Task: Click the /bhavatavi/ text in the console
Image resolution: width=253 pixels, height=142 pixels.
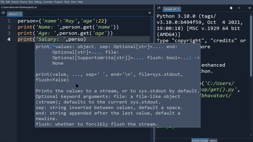Action: [x=216, y=96]
